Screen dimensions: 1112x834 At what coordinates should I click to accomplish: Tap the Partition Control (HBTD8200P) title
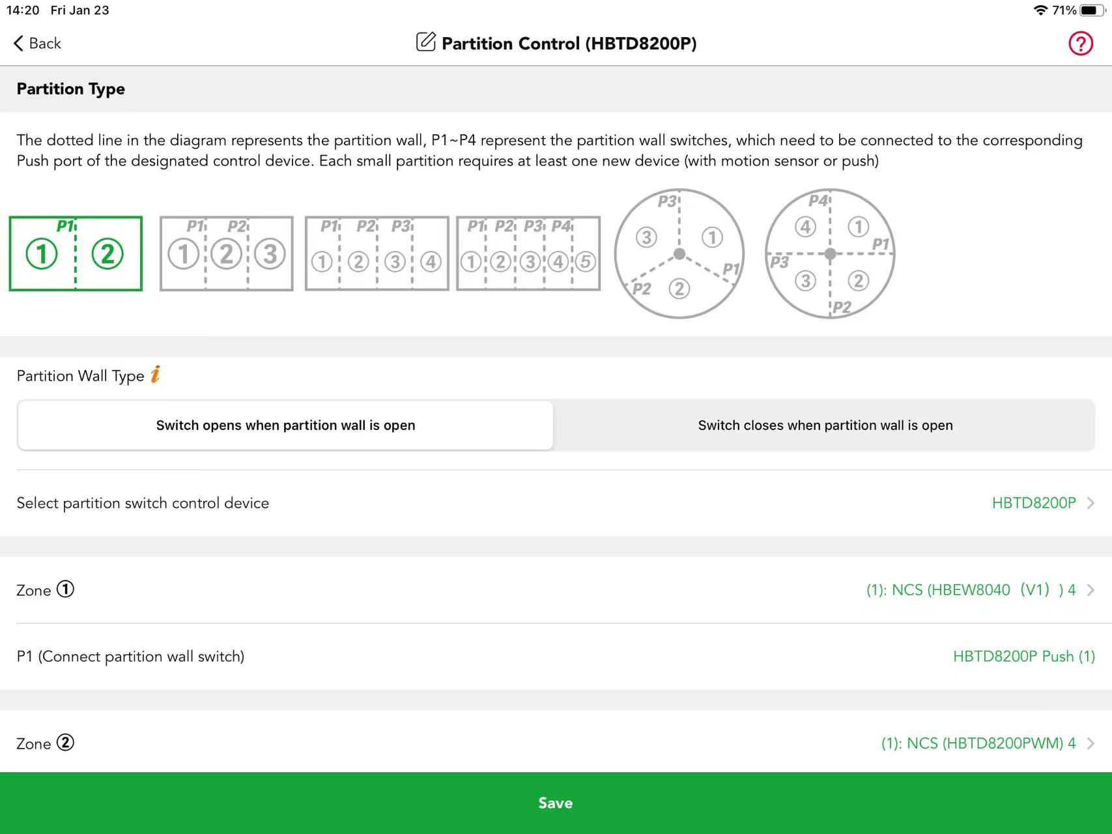click(569, 44)
